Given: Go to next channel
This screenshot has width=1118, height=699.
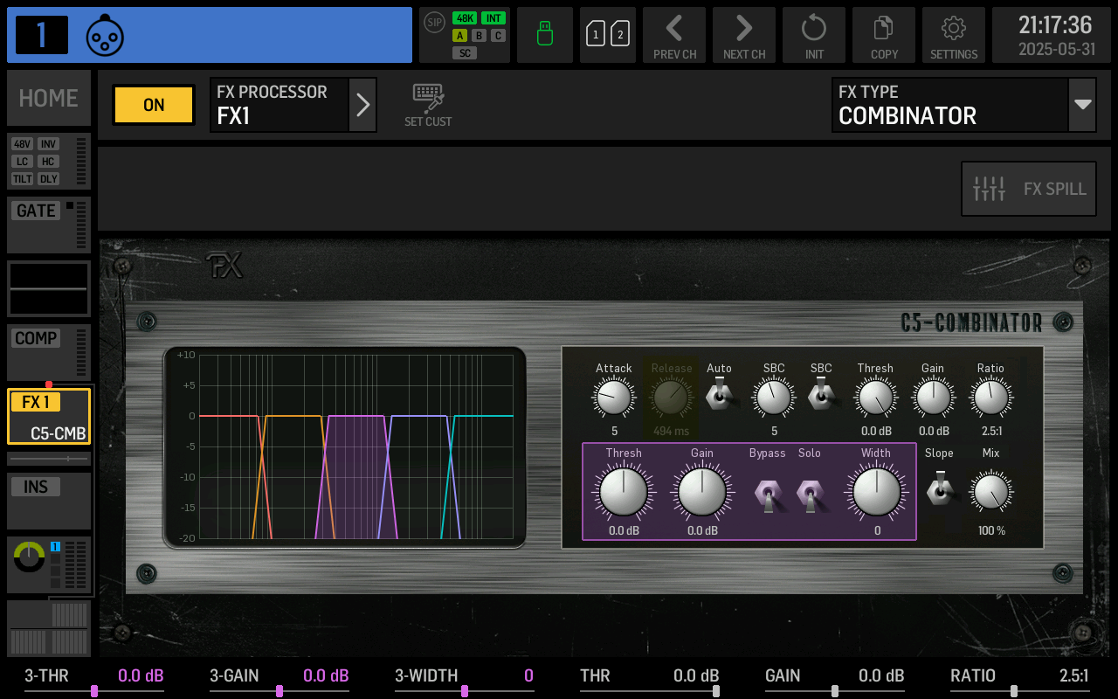Looking at the screenshot, I should coord(744,35).
